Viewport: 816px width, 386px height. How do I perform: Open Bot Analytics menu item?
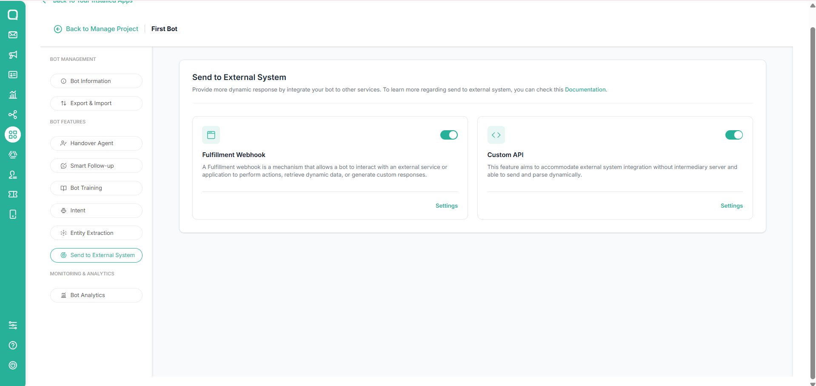coord(96,295)
